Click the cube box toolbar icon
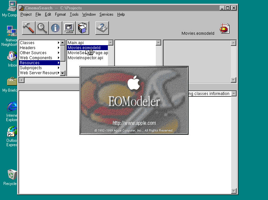 coord(82,28)
